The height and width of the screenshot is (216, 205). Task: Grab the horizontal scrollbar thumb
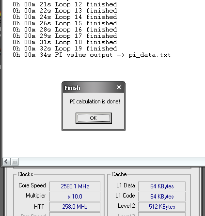coord(15,162)
